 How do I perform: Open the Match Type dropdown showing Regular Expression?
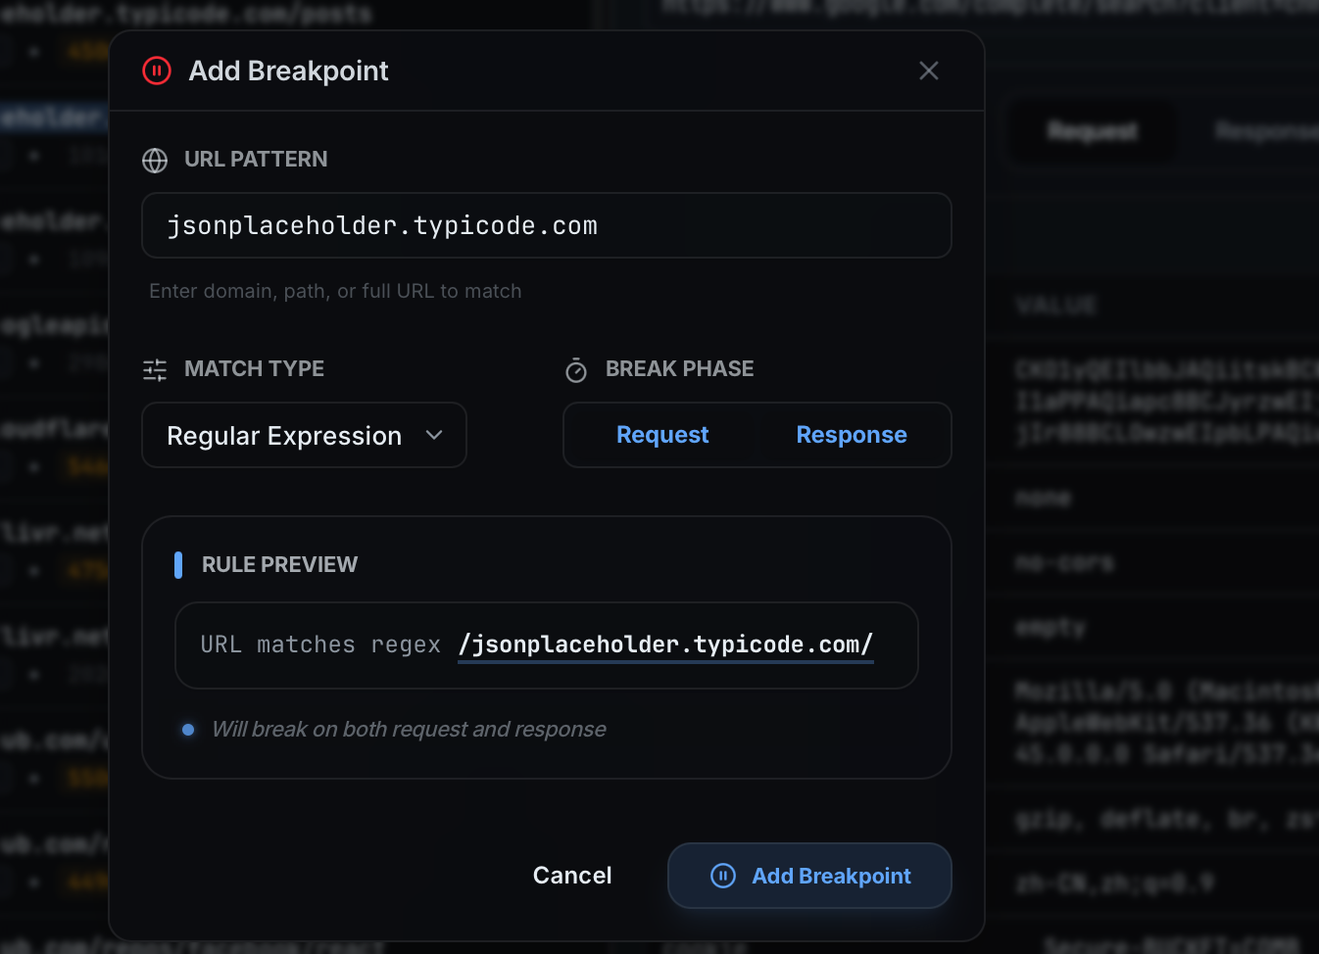304,435
